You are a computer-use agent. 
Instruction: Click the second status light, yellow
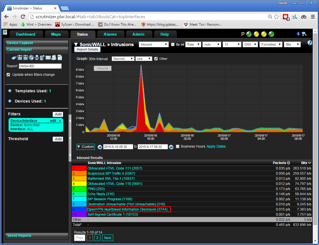[x=256, y=34]
